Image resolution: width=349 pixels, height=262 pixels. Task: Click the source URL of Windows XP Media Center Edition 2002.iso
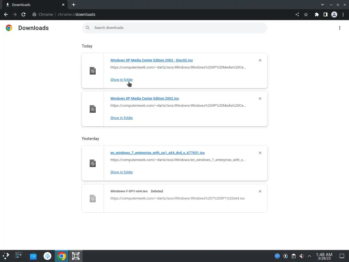point(178,106)
